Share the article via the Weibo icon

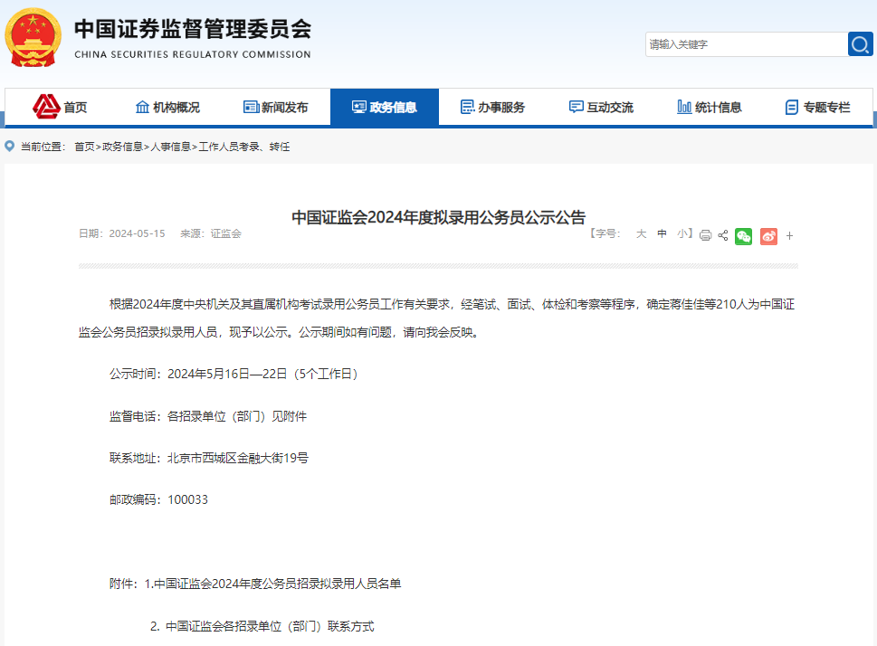tap(767, 235)
